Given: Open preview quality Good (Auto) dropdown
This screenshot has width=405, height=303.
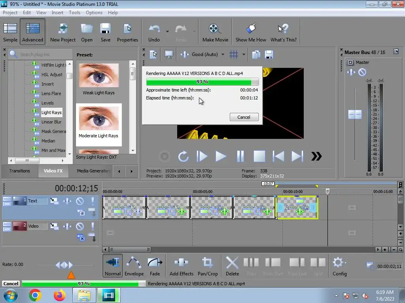Looking at the screenshot, I should [x=223, y=54].
